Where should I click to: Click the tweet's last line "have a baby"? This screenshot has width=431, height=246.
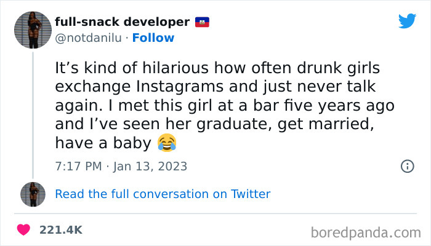pyautogui.click(x=102, y=144)
